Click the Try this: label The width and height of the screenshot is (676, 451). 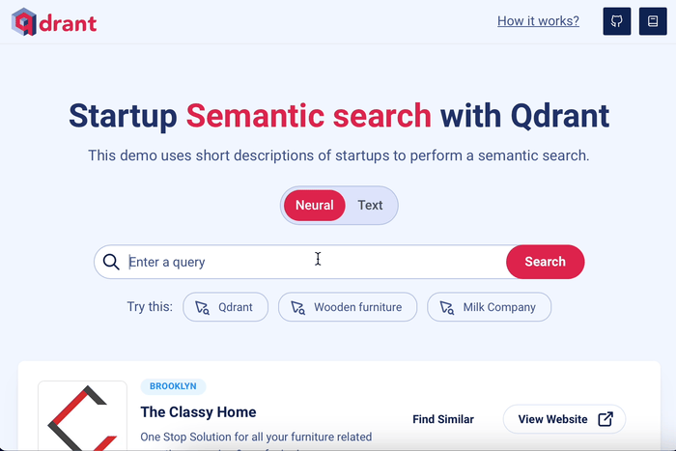pos(150,307)
